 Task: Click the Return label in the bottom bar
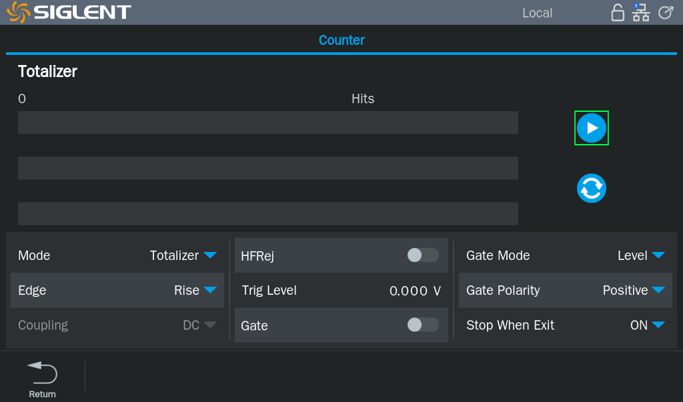tap(42, 394)
